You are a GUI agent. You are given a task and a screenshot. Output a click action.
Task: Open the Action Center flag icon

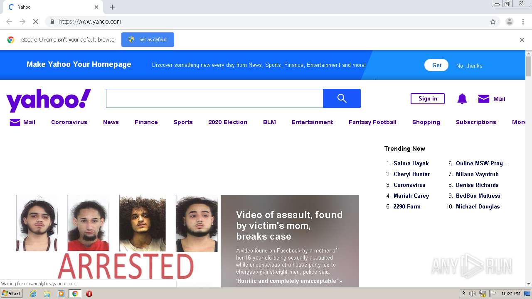(492, 294)
